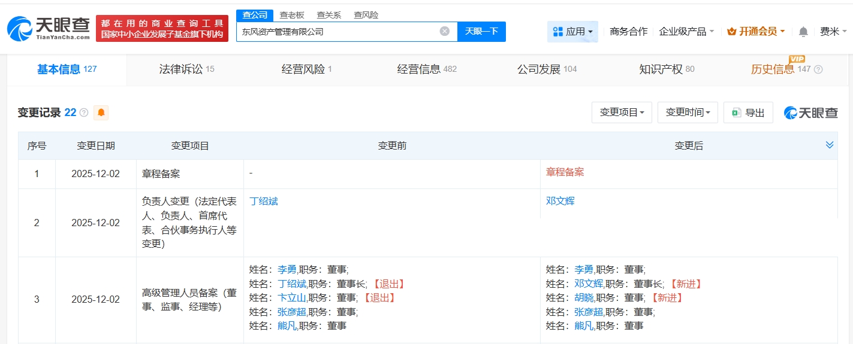The image size is (853, 344).
Task: Clear the search box with X icon
Action: [444, 31]
